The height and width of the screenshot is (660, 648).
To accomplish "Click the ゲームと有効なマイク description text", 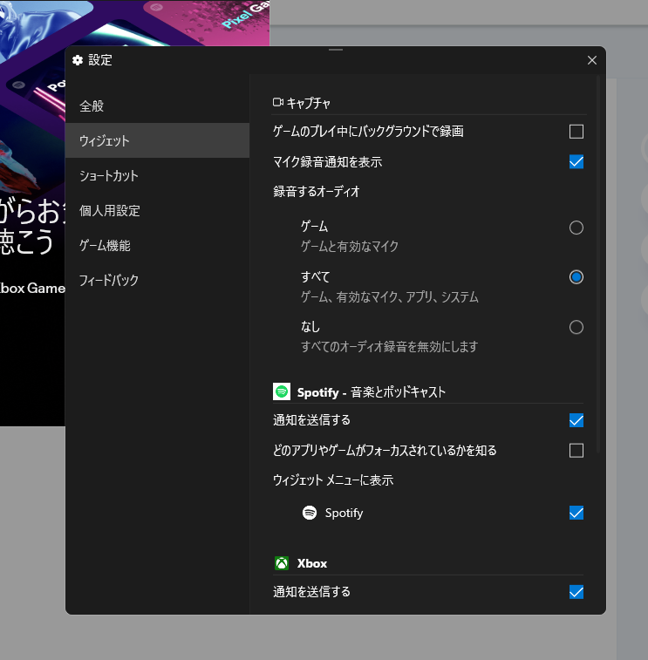I will coord(349,246).
